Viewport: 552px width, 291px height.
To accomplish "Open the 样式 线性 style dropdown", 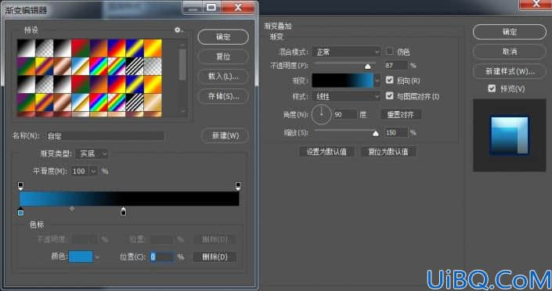I will click(x=346, y=96).
